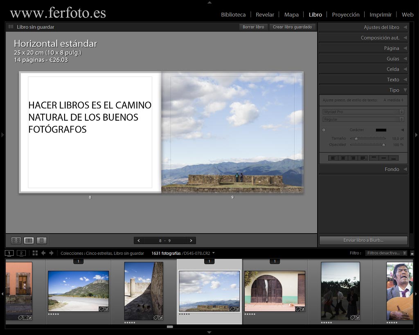Open Myriad Pro font dropdown
The width and height of the screenshot is (419, 335).
click(x=363, y=112)
